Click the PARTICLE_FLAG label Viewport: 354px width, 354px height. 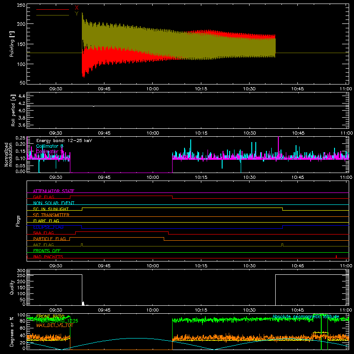50,239
